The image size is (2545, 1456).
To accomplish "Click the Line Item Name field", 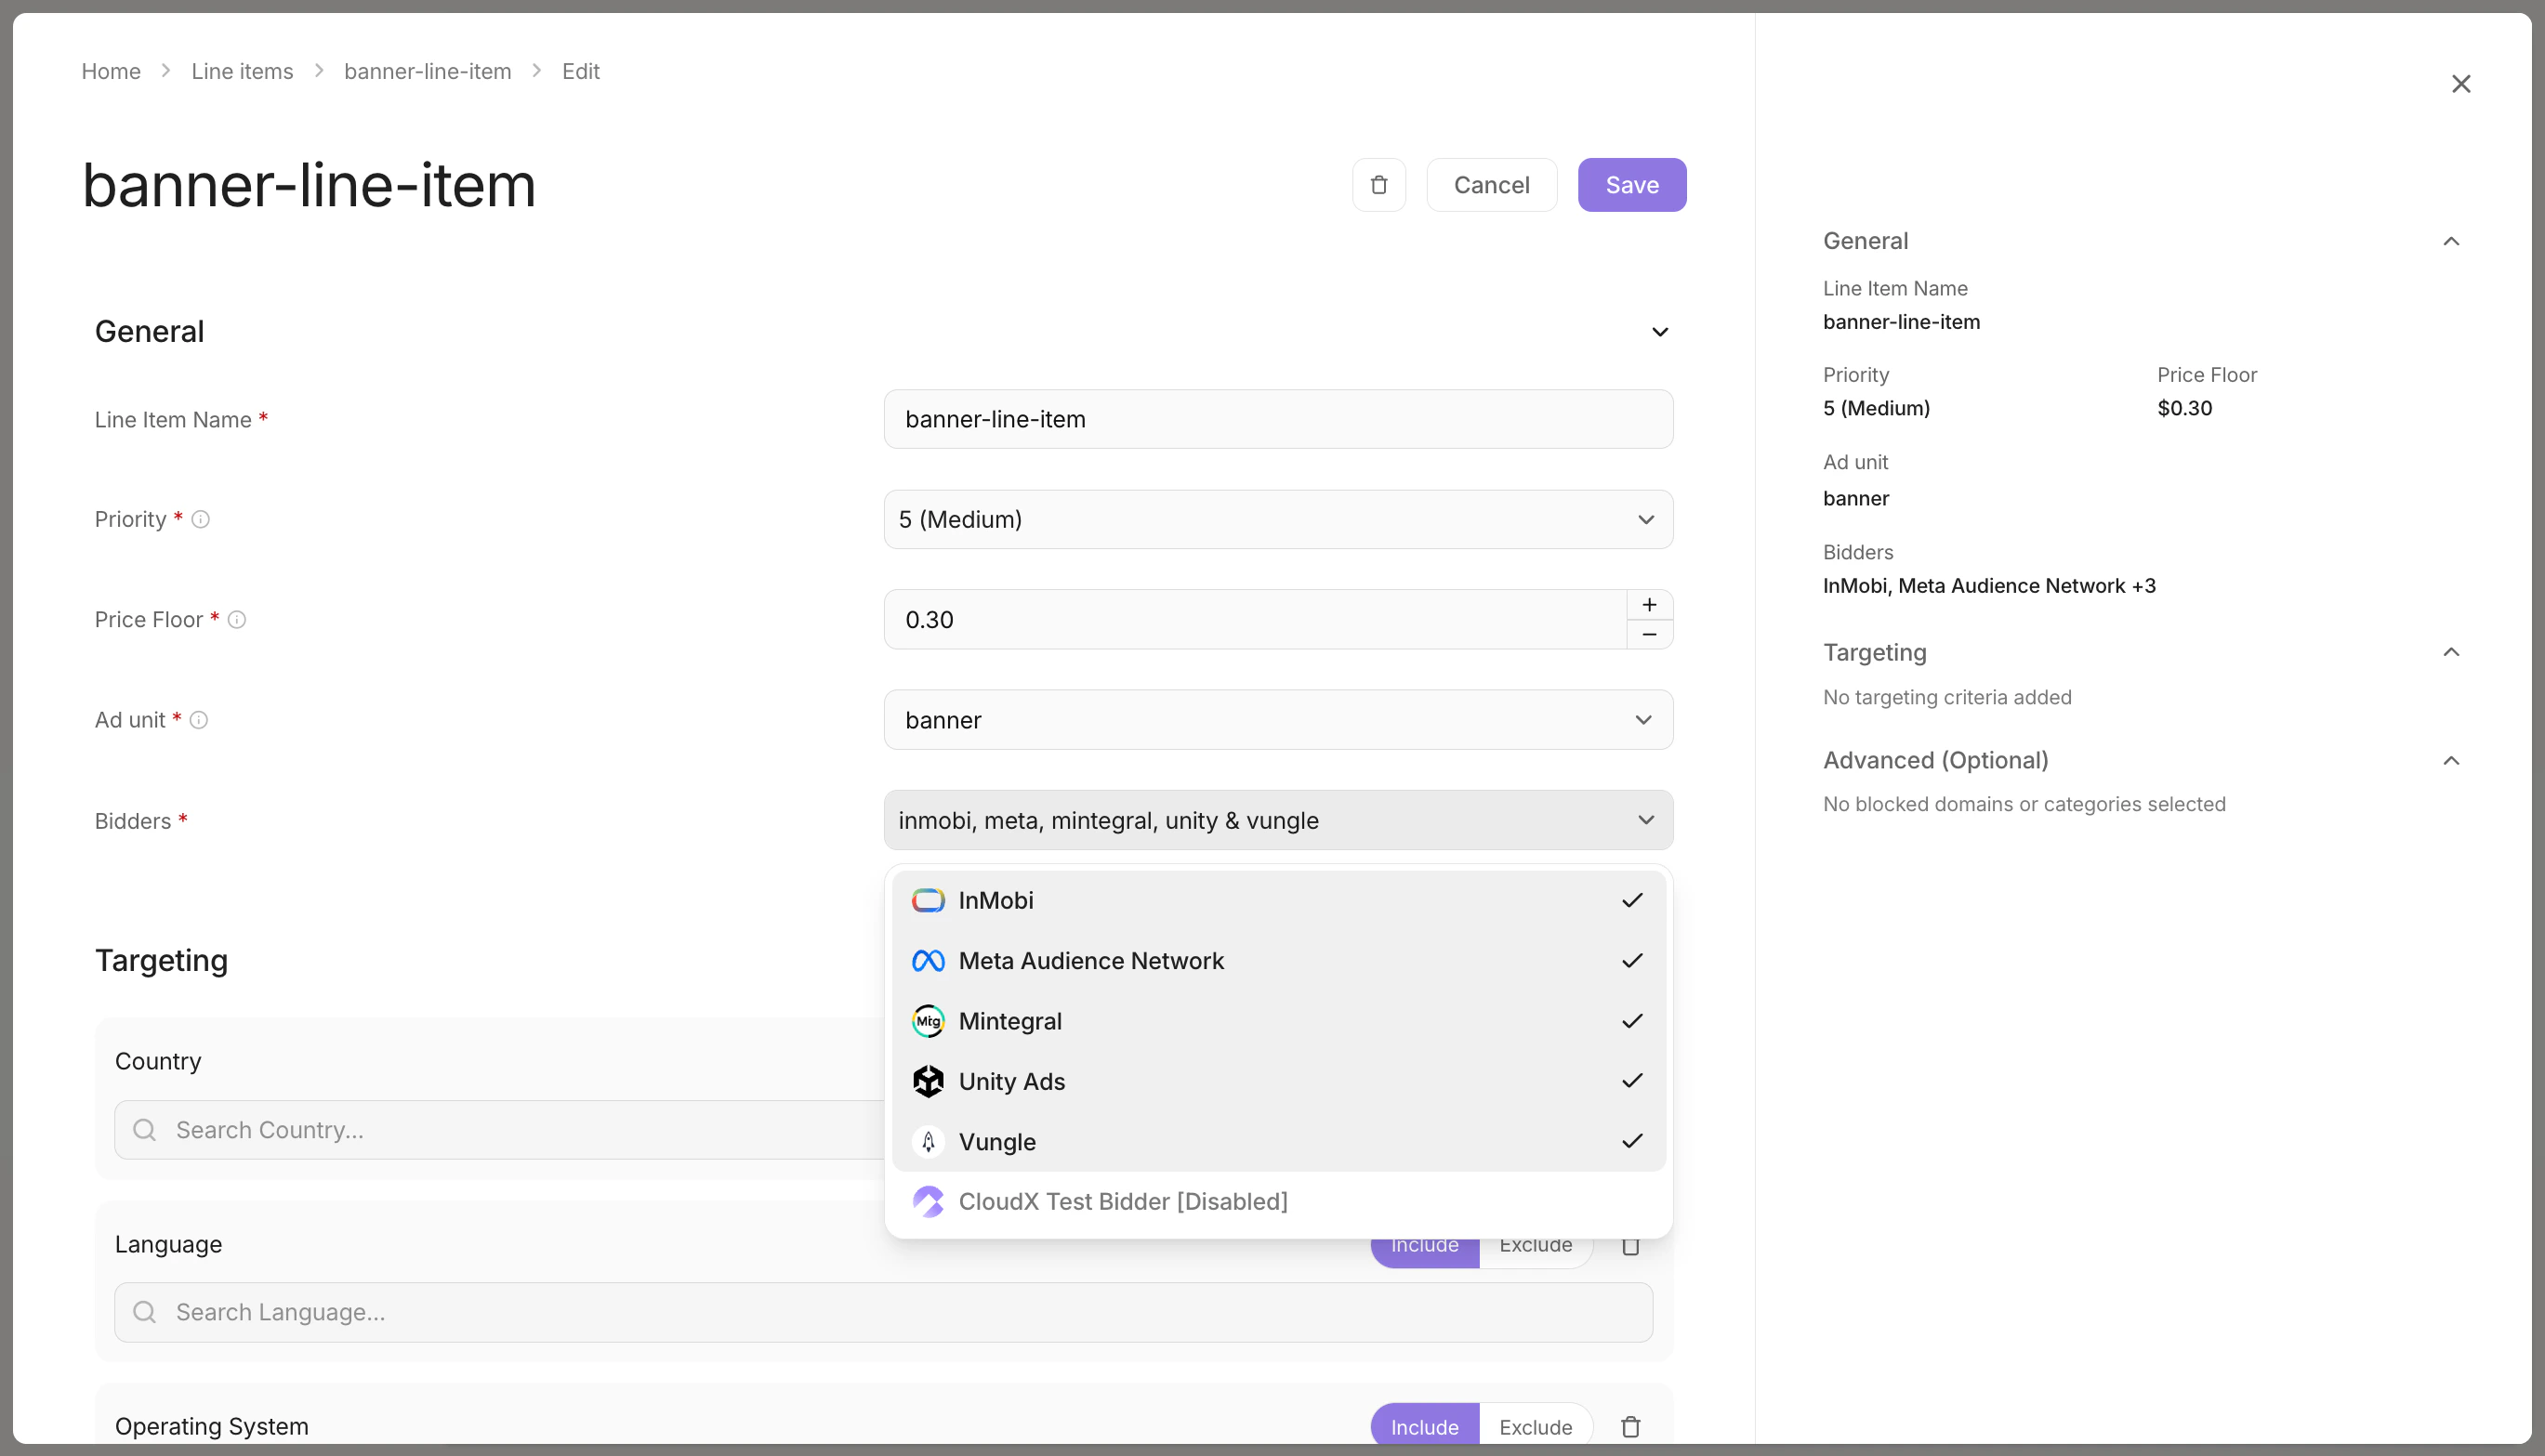I will tap(1277, 419).
